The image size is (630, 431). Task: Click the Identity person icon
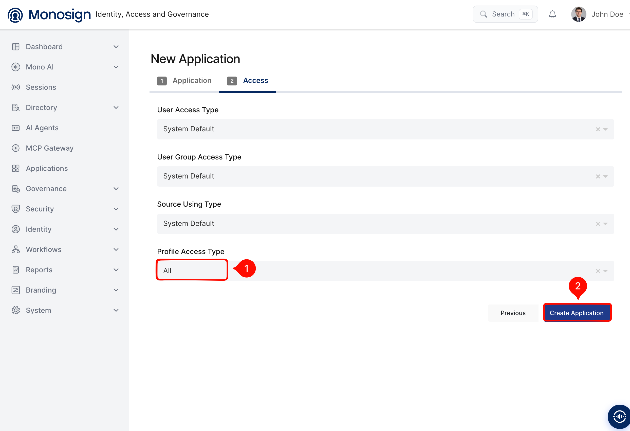(x=16, y=229)
